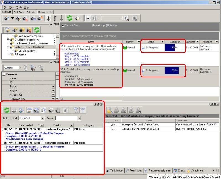Open the Status column filter dropdown
Image resolution: width=221 pixels, height=179 pixels.
162,42
